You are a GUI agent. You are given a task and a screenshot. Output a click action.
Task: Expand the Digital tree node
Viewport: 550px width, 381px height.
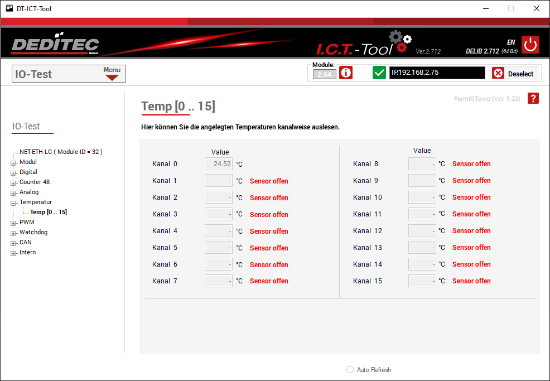click(13, 172)
